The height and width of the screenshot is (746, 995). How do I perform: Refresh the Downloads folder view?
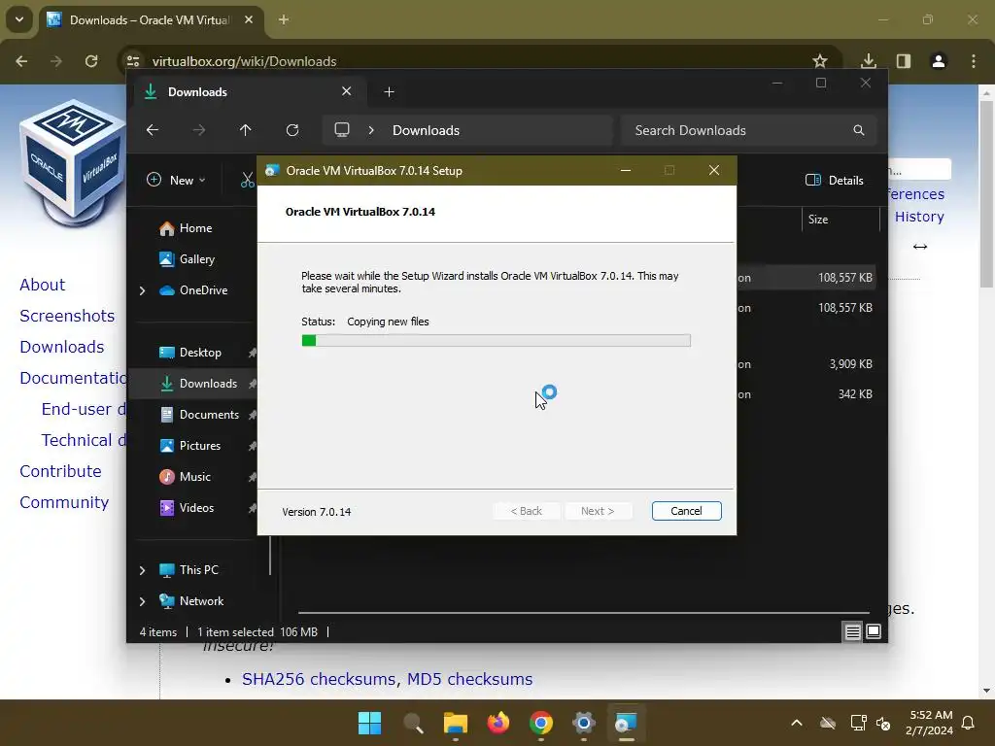(x=292, y=130)
